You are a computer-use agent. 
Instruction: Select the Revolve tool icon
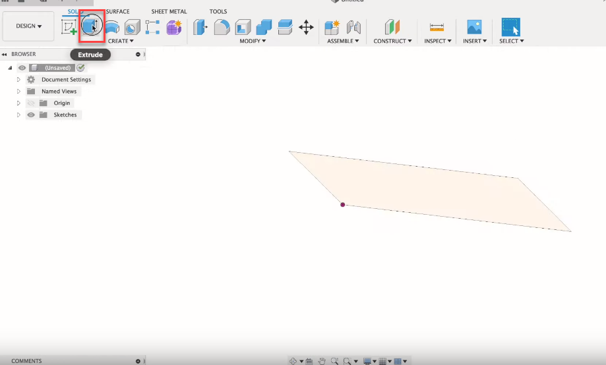[x=112, y=28]
